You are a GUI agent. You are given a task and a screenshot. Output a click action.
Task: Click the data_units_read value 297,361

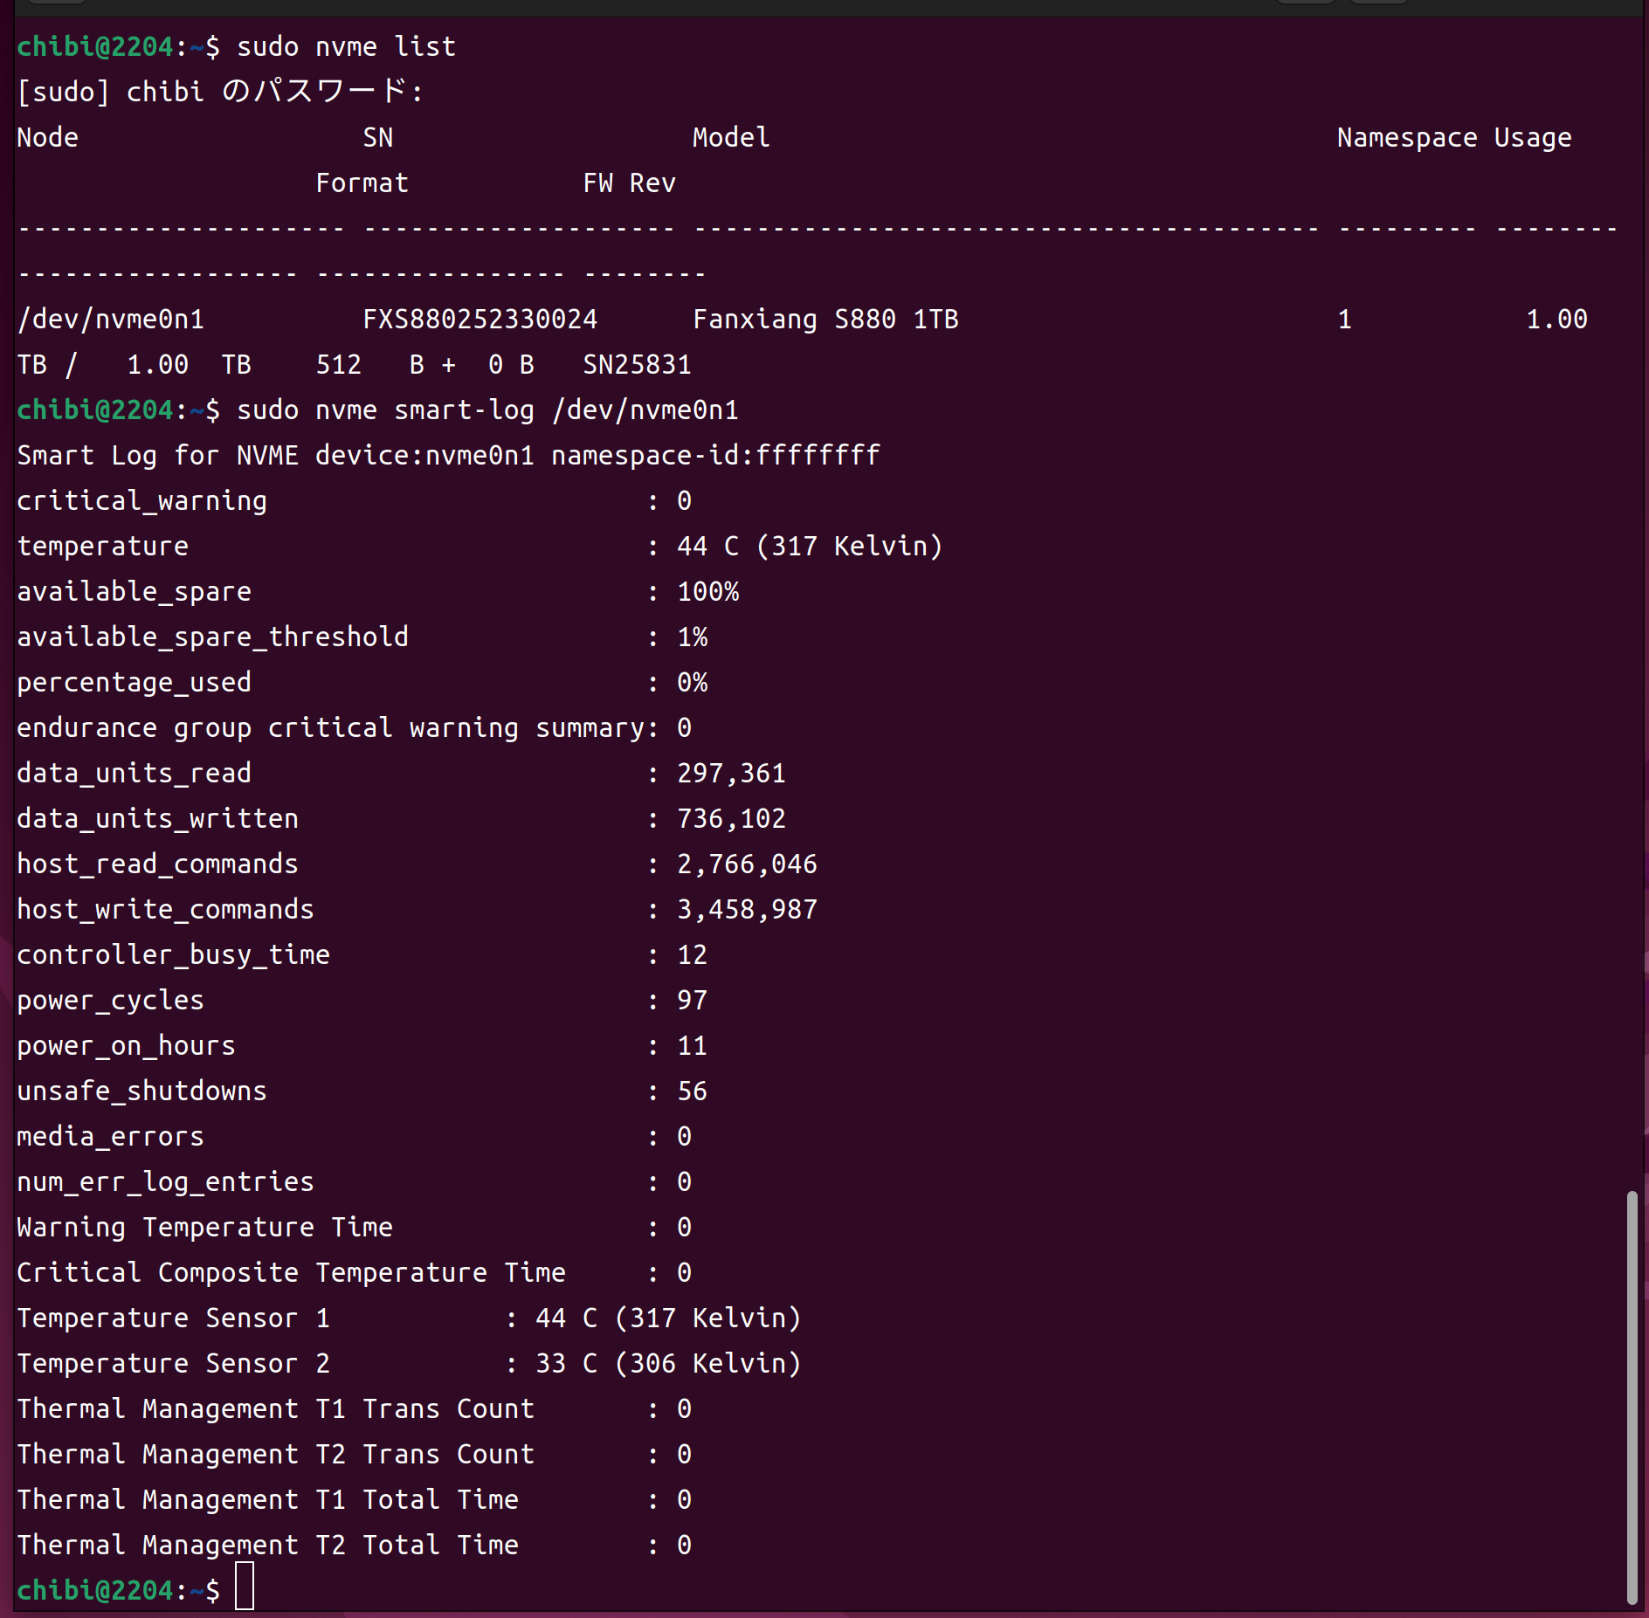tap(731, 773)
